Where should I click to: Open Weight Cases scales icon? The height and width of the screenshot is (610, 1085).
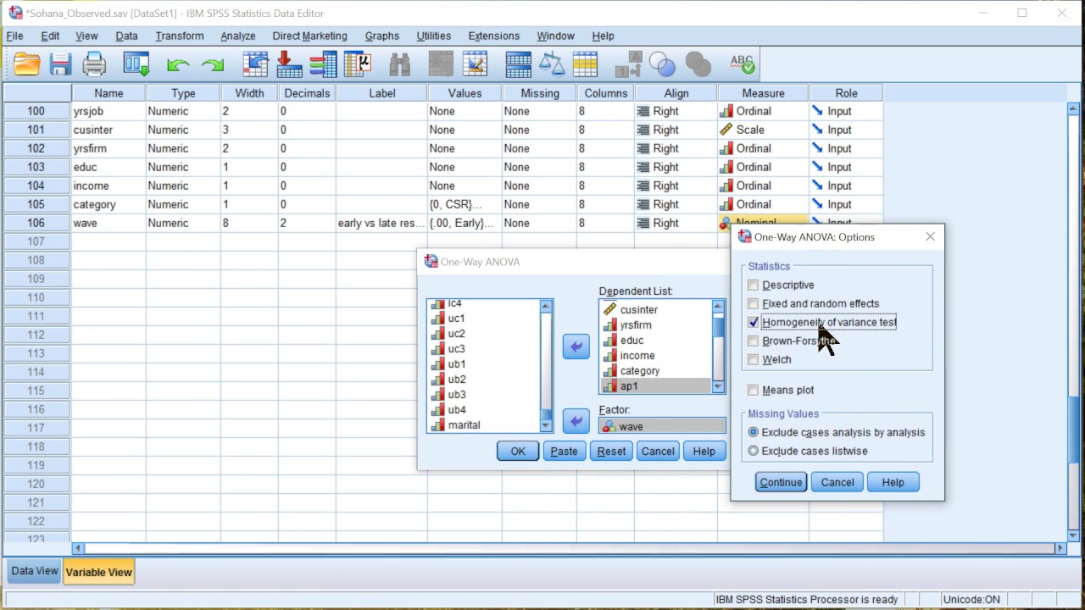[x=552, y=64]
